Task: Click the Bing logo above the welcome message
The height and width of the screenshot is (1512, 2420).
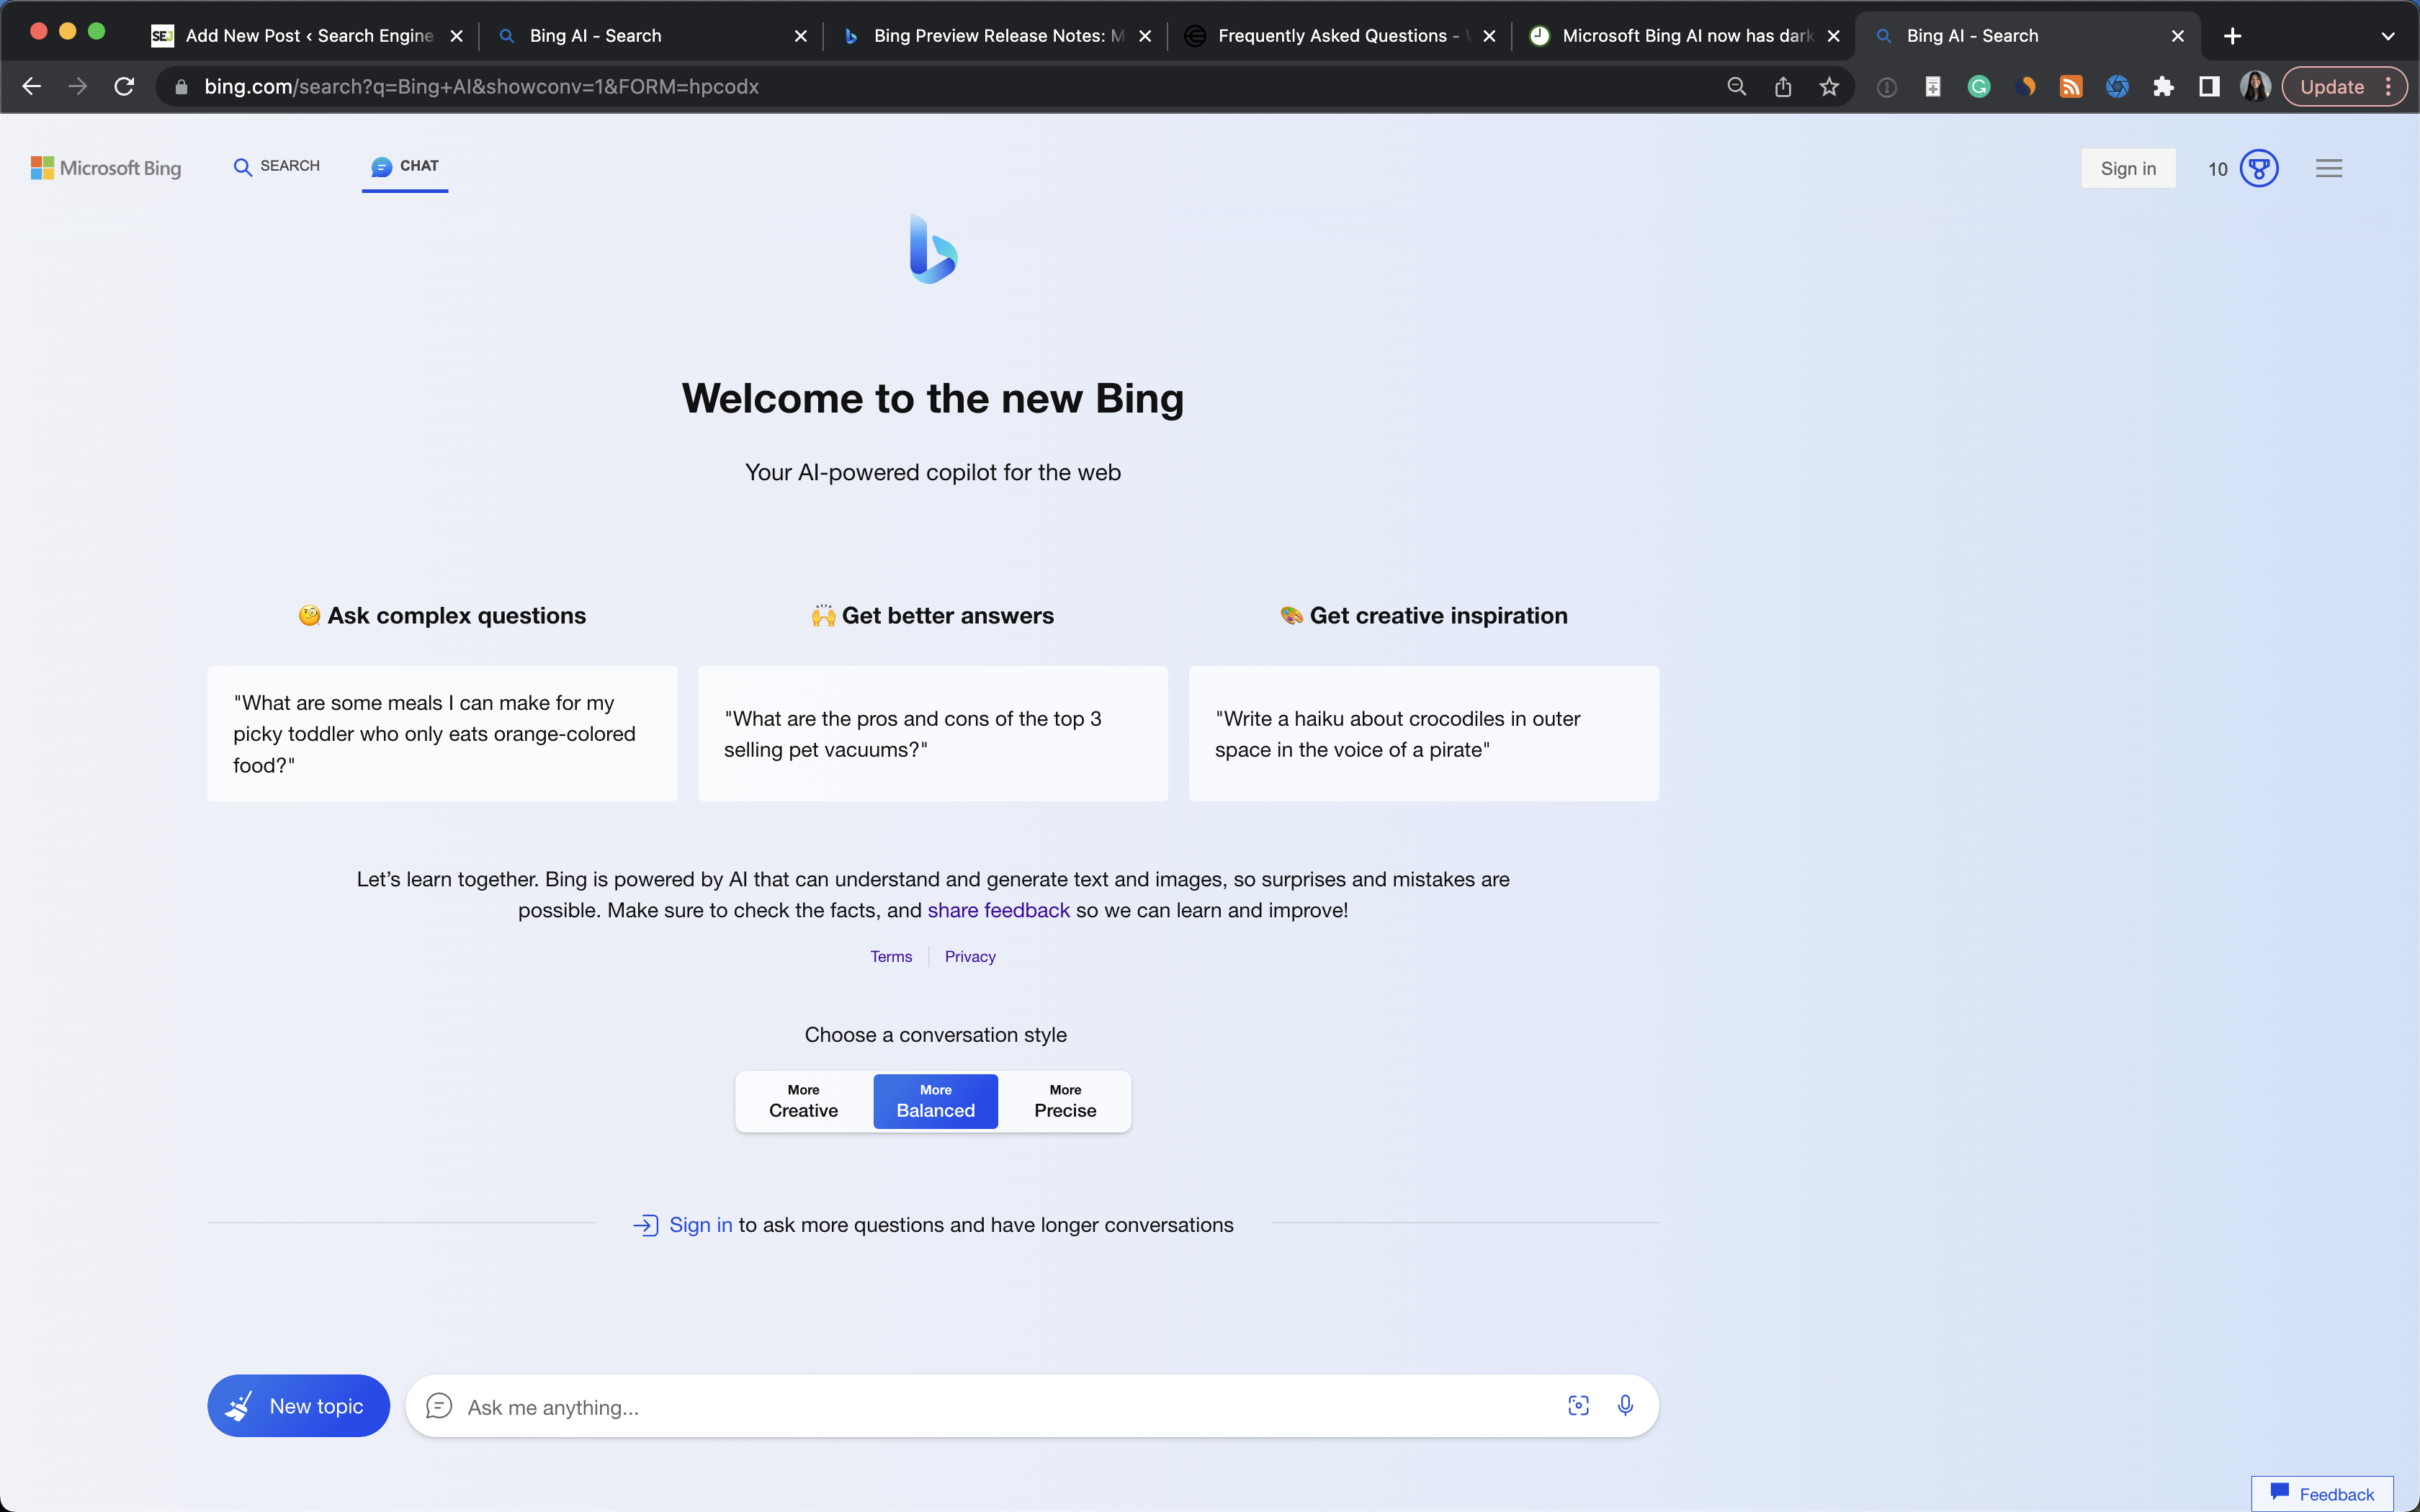Action: 932,249
